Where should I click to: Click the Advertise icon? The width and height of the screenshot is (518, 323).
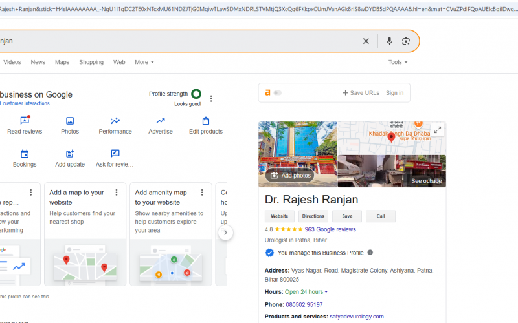(x=161, y=121)
